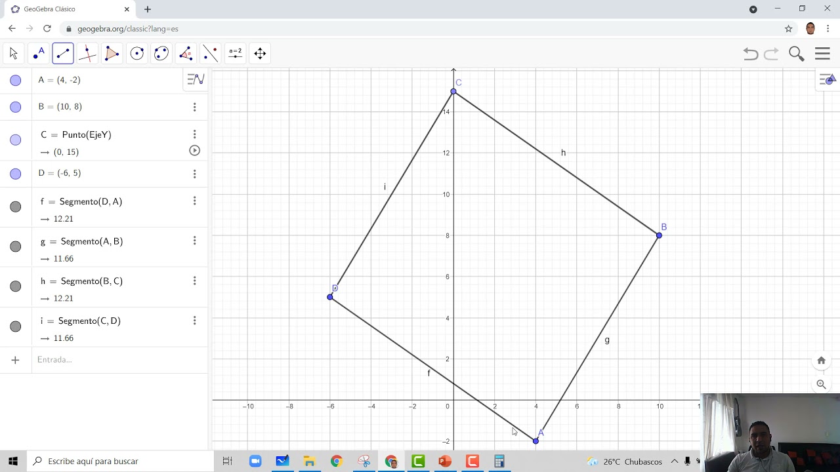Open File Explorer from the taskbar
Viewport: 840px width, 472px height.
click(309, 462)
